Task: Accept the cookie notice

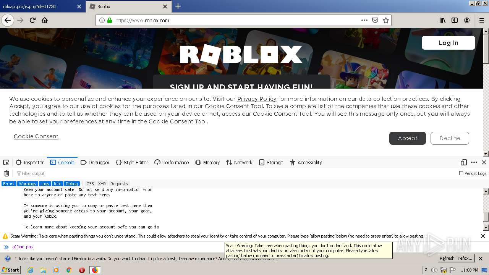Action: tap(408, 138)
